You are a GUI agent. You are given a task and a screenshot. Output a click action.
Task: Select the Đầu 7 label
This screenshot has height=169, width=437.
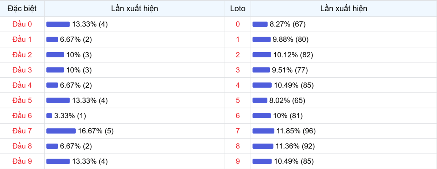pyautogui.click(x=22, y=131)
